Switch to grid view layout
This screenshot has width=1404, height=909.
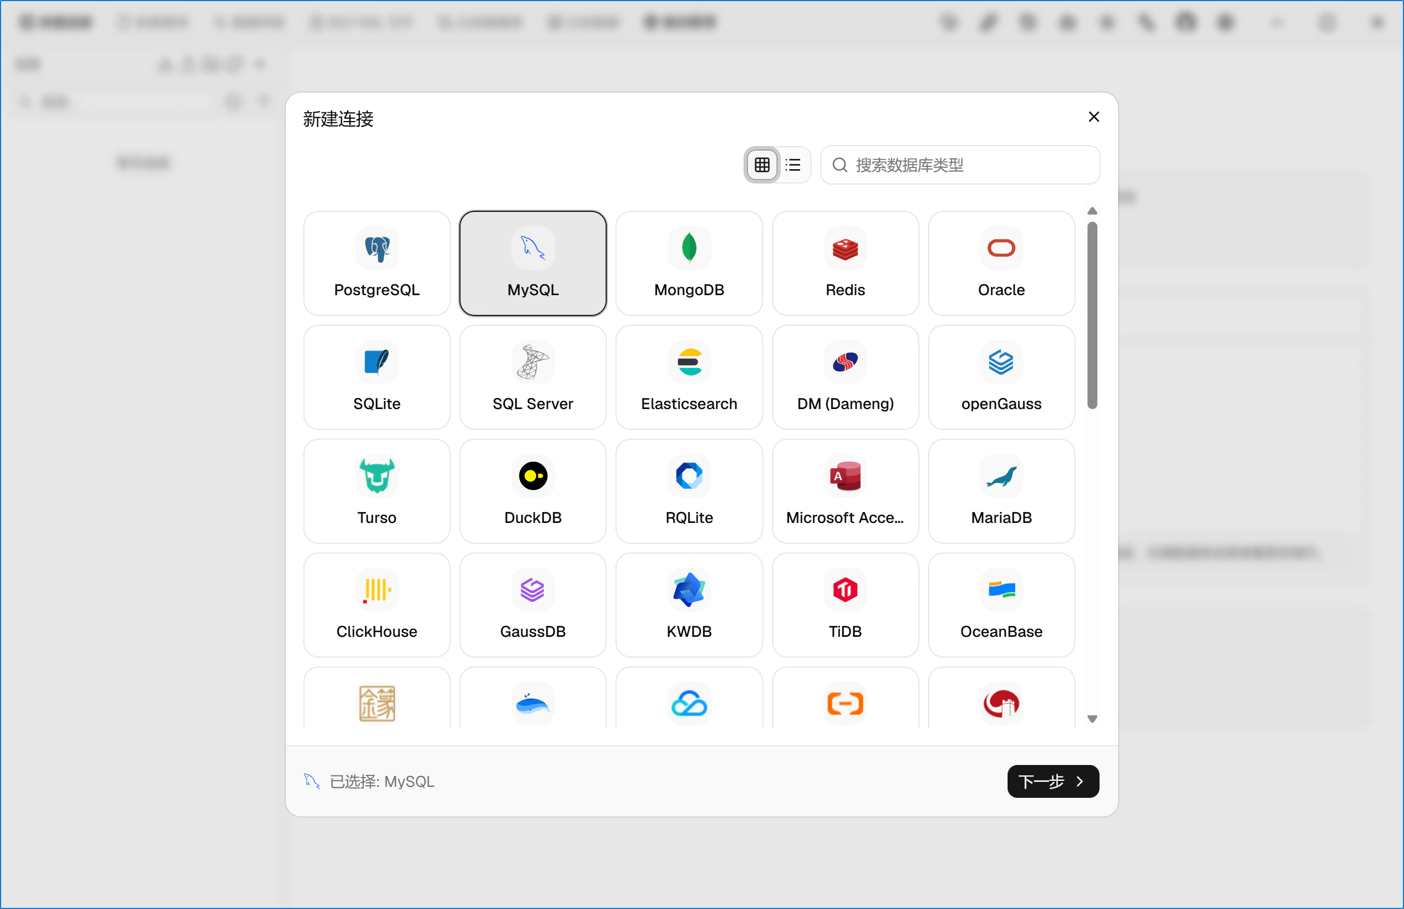(x=762, y=165)
